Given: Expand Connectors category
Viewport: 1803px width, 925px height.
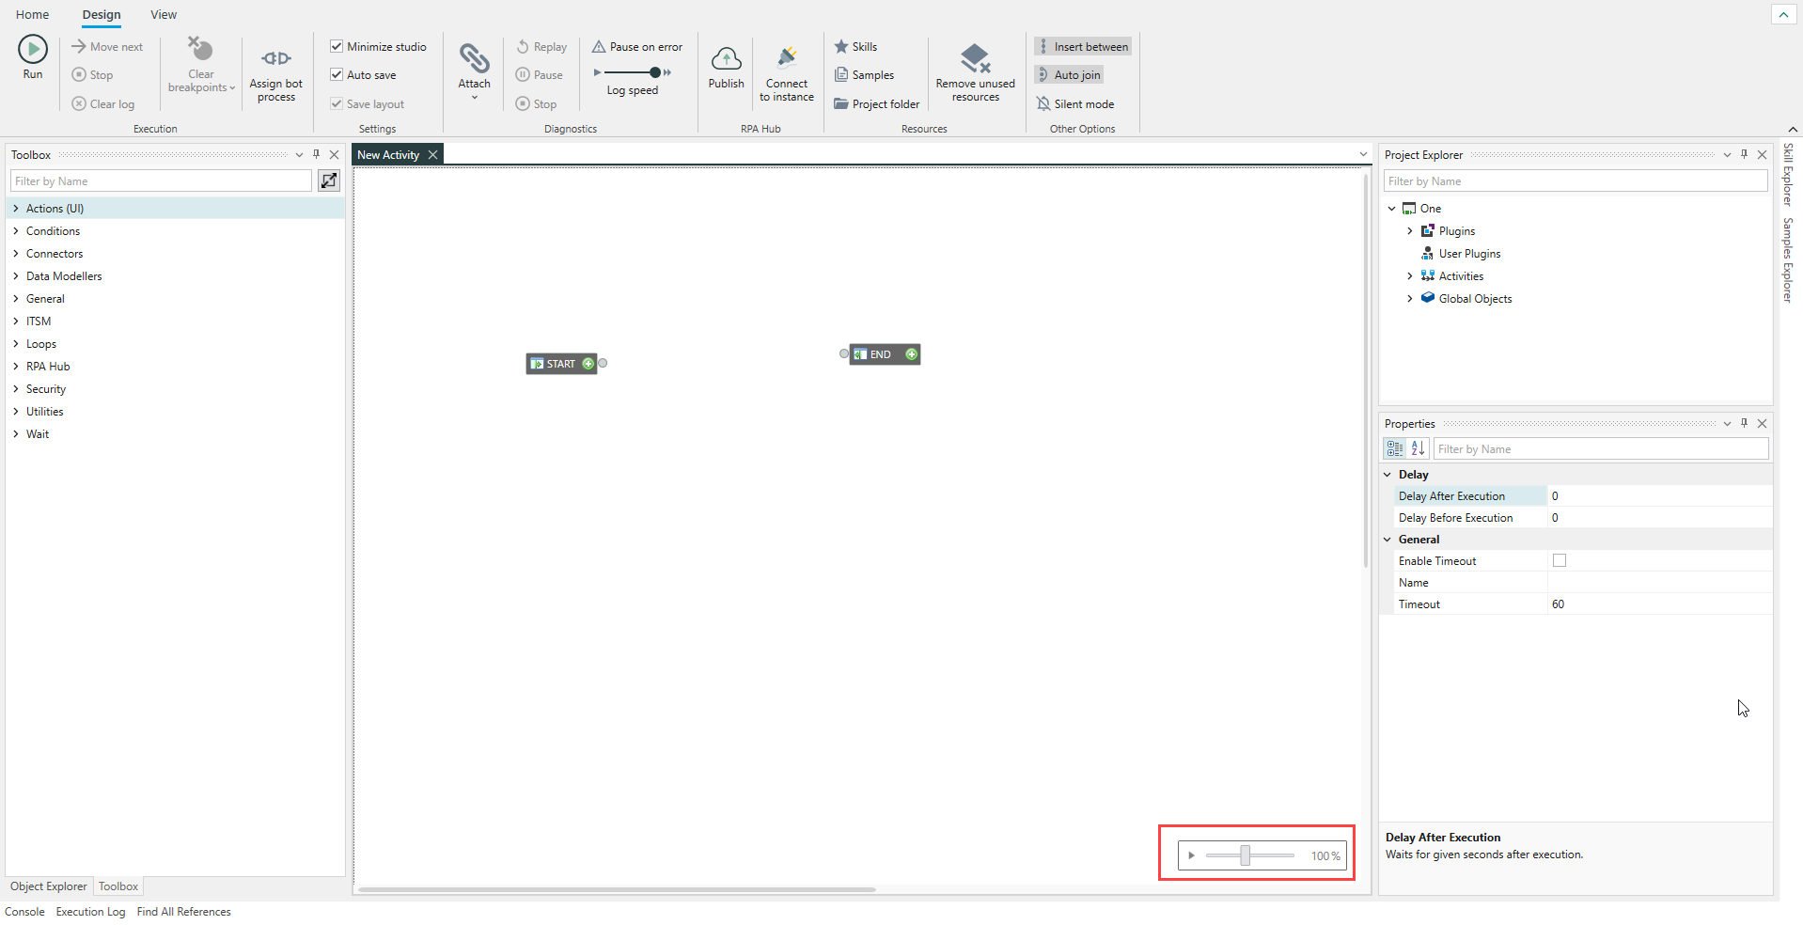Looking at the screenshot, I should [16, 254].
